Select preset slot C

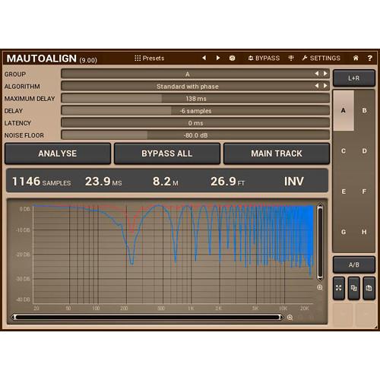[344, 151]
